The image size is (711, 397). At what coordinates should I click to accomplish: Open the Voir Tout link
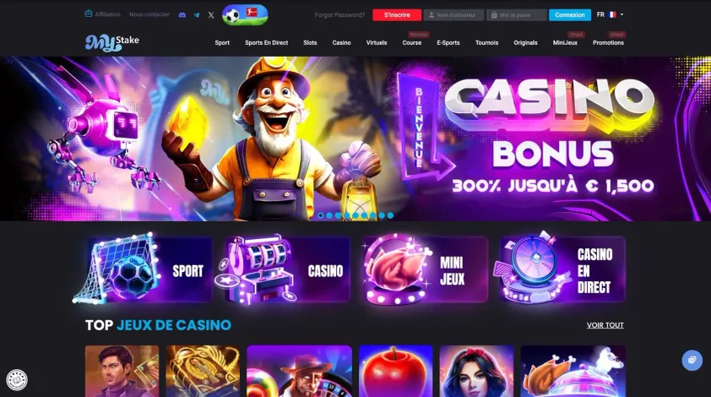coord(605,325)
